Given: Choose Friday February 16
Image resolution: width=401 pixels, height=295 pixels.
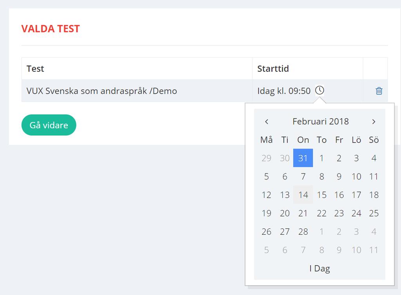Looking at the screenshot, I should click(339, 195).
